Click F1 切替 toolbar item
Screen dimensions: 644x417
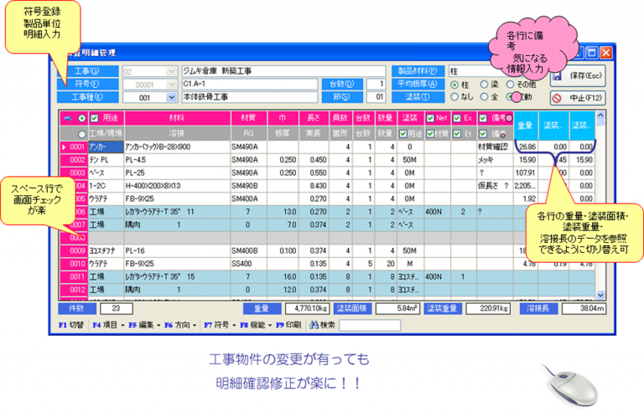point(71,325)
